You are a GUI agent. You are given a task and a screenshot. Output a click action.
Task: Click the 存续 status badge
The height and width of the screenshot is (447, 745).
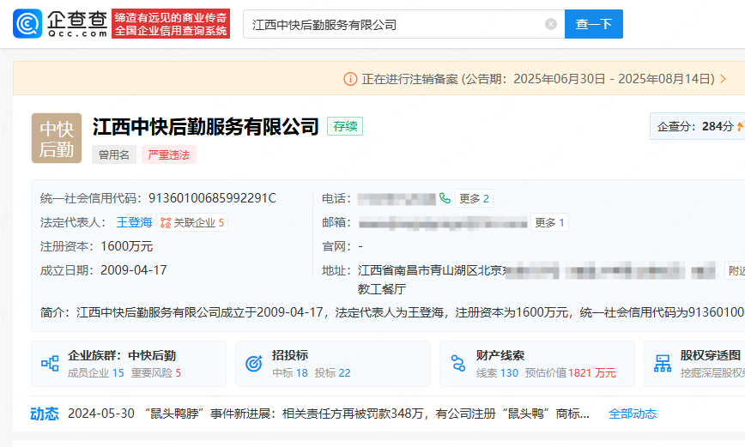345,126
